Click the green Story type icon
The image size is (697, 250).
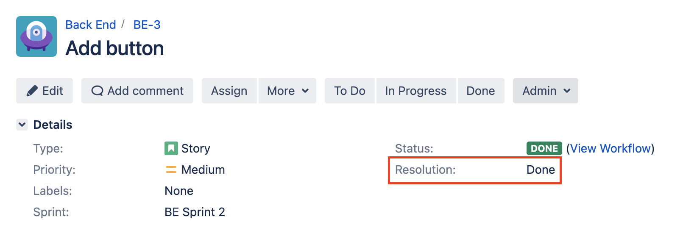pos(170,148)
